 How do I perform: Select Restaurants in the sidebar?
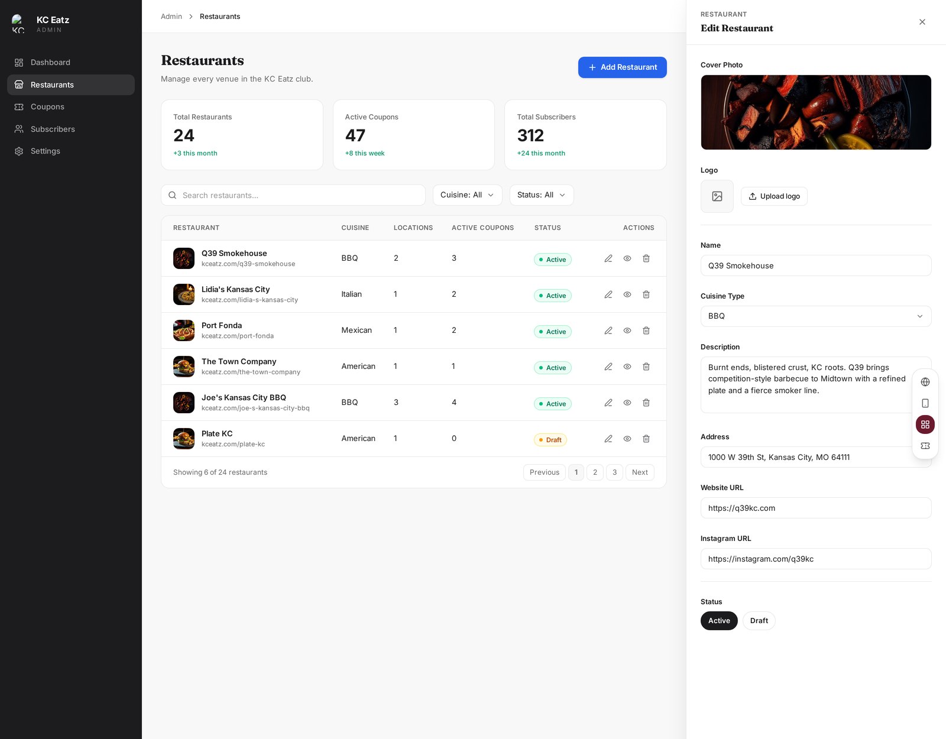(71, 85)
